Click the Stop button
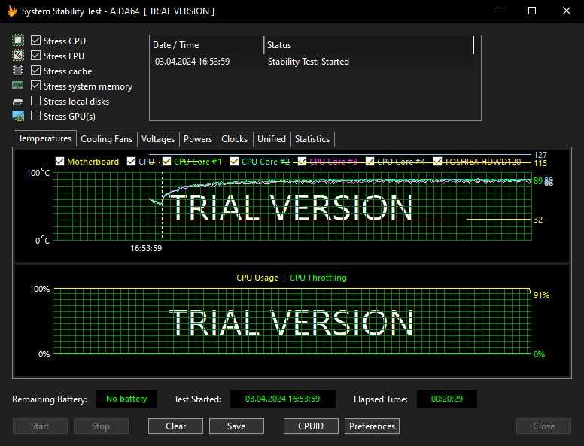The width and height of the screenshot is (584, 446). click(x=101, y=426)
